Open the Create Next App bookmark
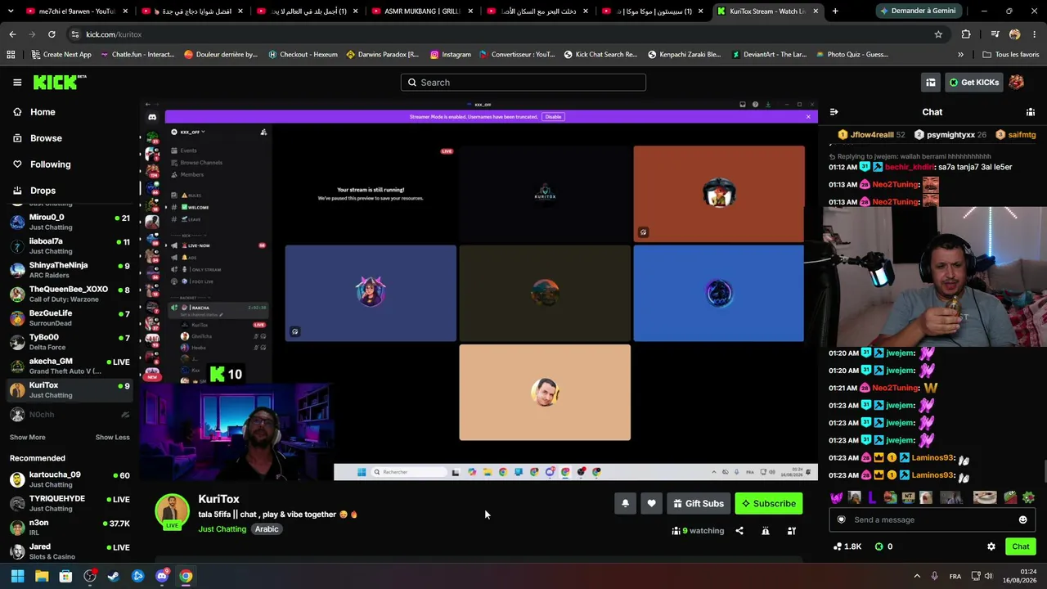The height and width of the screenshot is (589, 1047). (x=61, y=55)
